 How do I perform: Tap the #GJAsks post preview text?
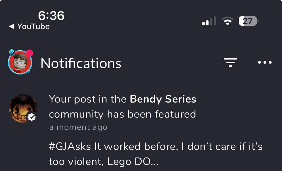pos(156,154)
